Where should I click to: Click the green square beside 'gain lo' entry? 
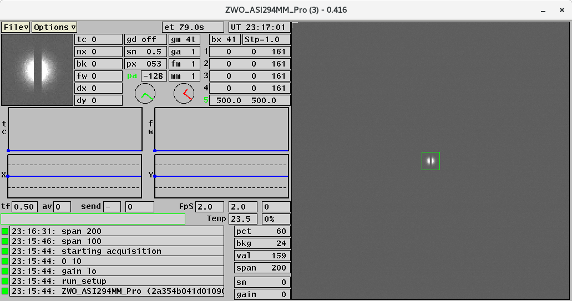click(x=5, y=271)
